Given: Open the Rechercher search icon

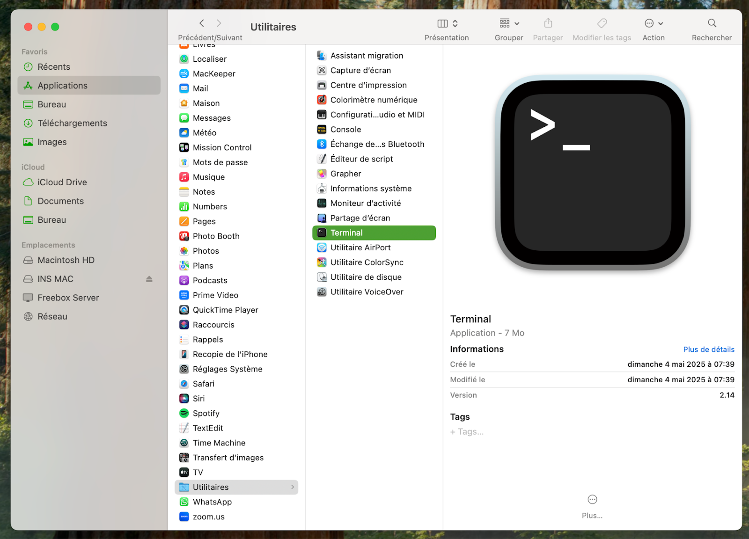Looking at the screenshot, I should click(712, 23).
